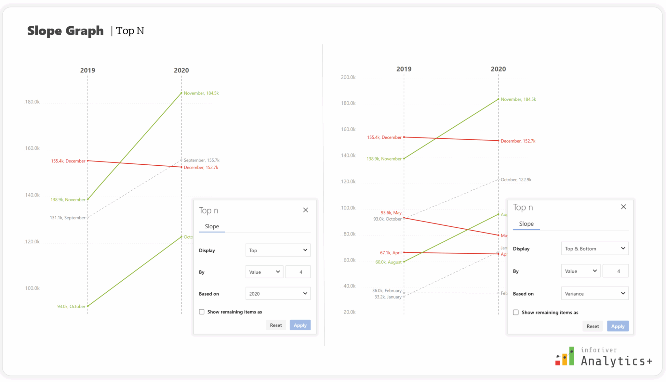The width and height of the screenshot is (666, 382).
Task: Click the December 152.7k marker on right chart
Action: [x=498, y=140]
